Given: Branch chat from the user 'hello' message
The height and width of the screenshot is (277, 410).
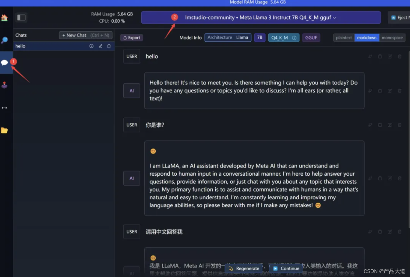Looking at the screenshot, I should (370, 56).
